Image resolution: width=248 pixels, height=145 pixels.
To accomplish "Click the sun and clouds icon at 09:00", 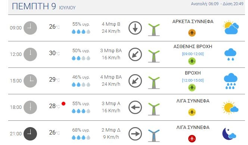I will coord(231,27).
